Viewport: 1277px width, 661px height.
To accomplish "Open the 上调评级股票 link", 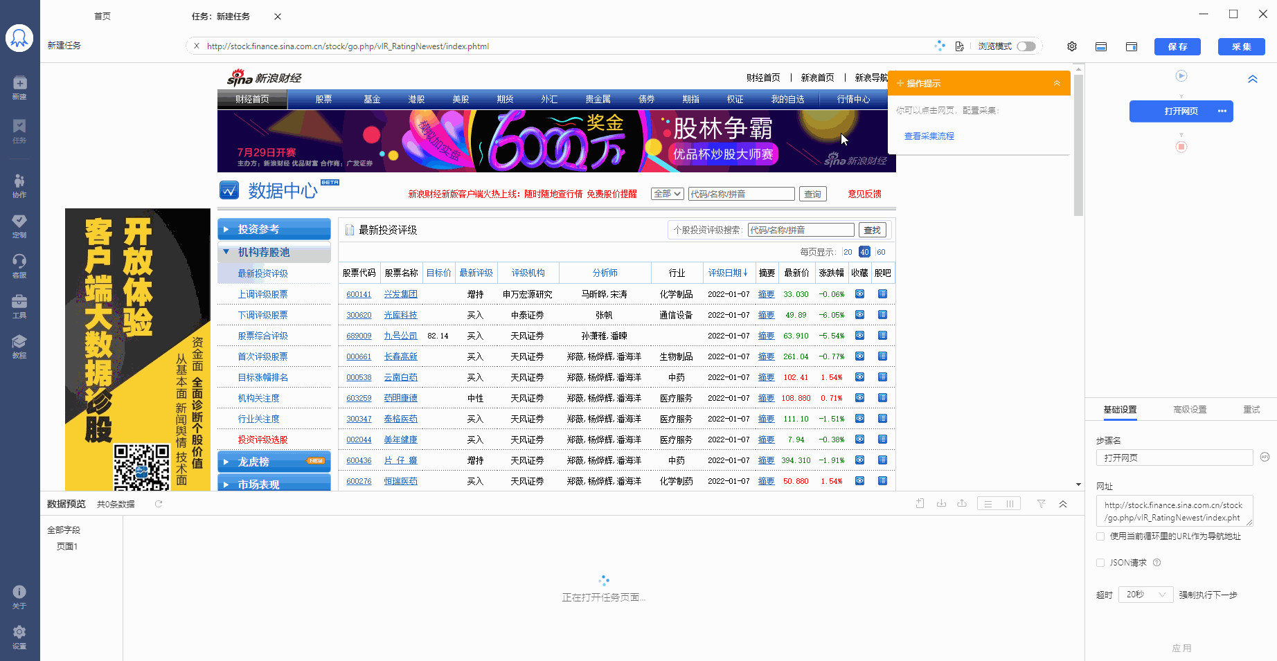I will tap(262, 294).
